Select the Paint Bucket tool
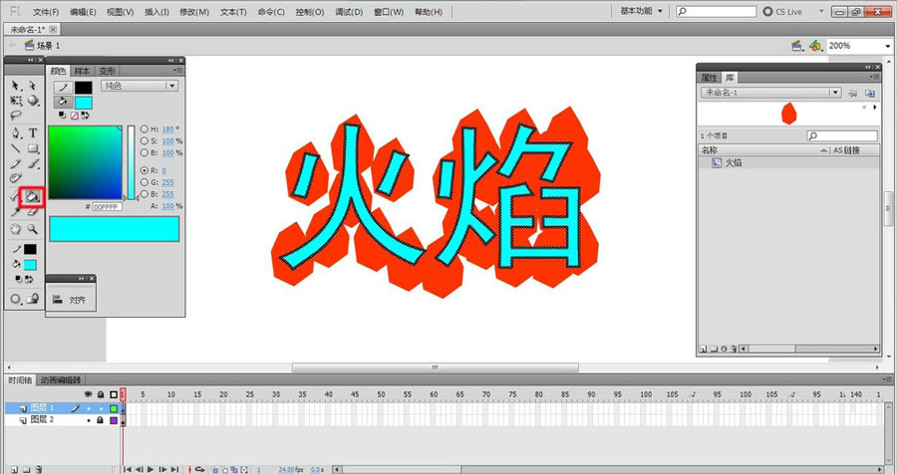Screen dimensions: 897x474 pos(32,197)
